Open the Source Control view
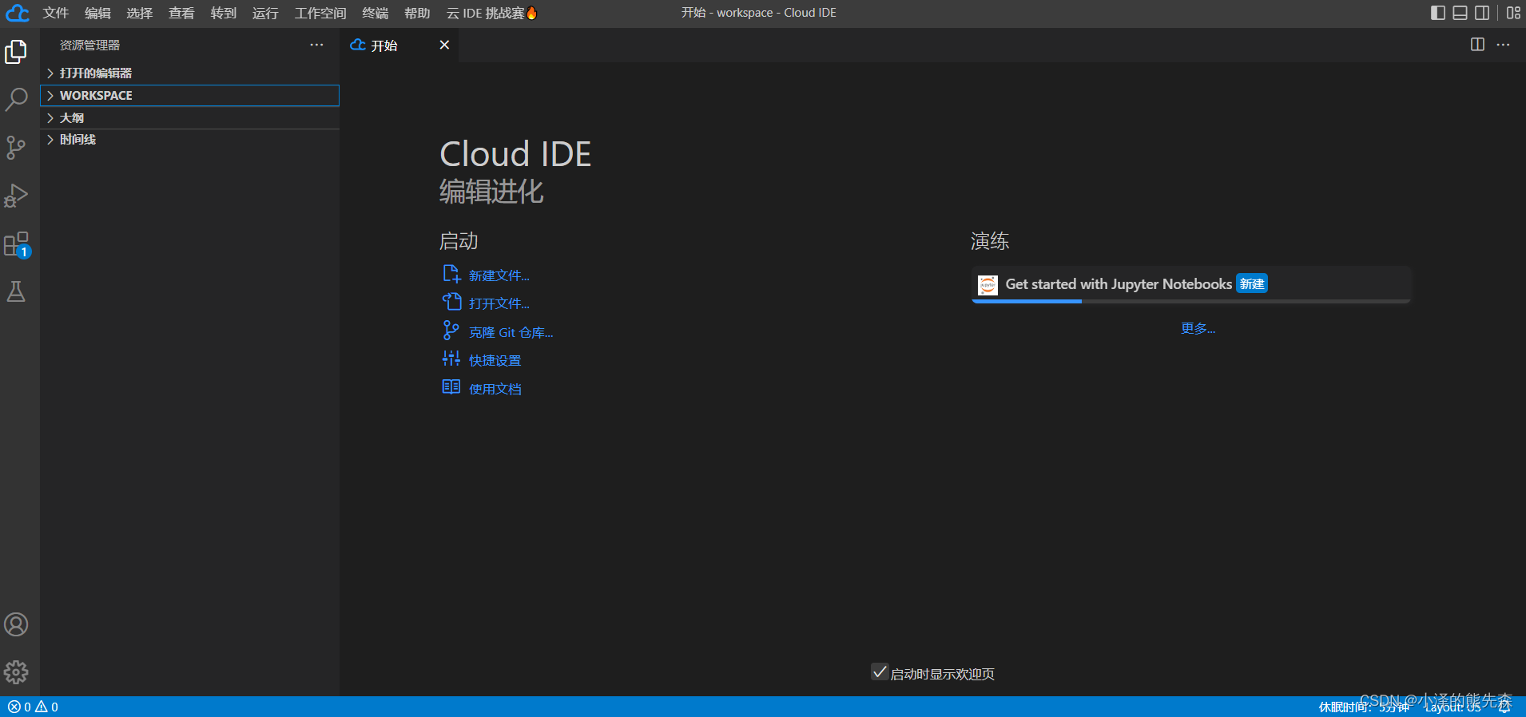Viewport: 1526px width, 717px height. tap(16, 148)
